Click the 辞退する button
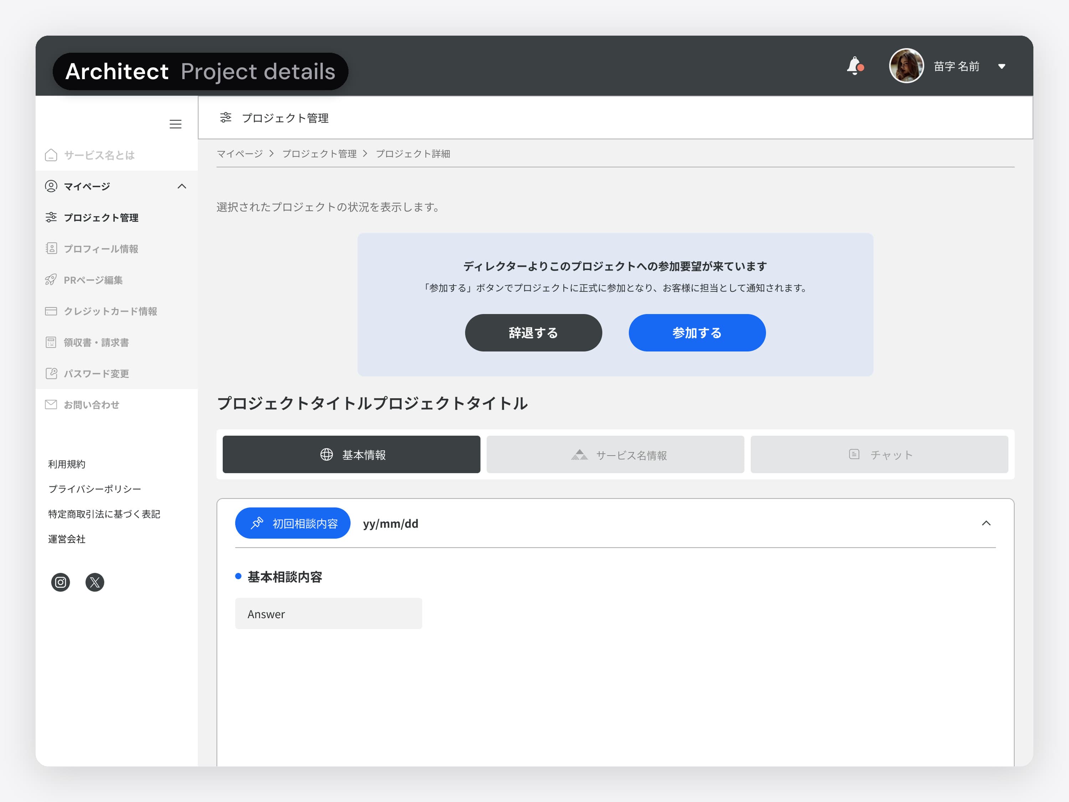 click(533, 333)
